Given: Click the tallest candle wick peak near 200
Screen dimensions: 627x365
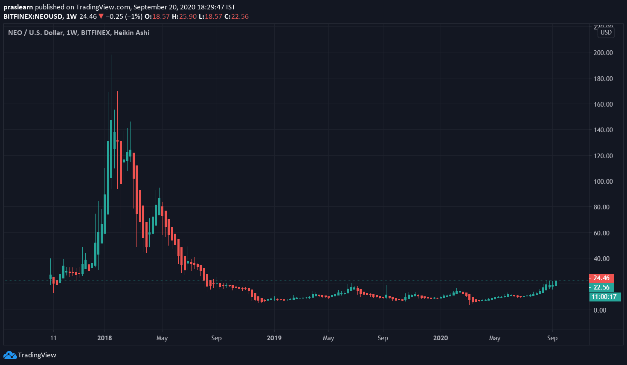Looking at the screenshot, I should coord(111,55).
